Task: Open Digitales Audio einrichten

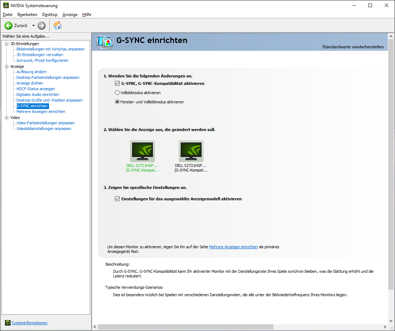Action: 38,94
